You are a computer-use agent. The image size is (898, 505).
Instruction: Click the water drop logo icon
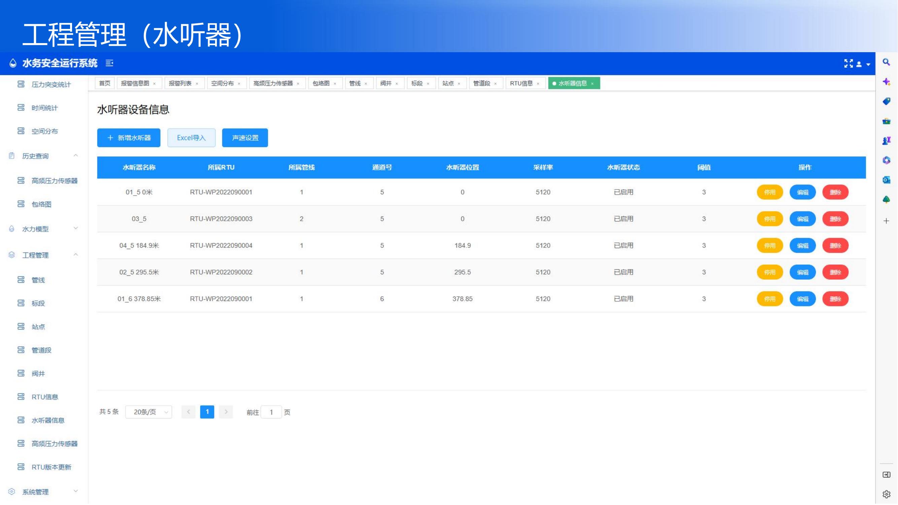click(13, 63)
